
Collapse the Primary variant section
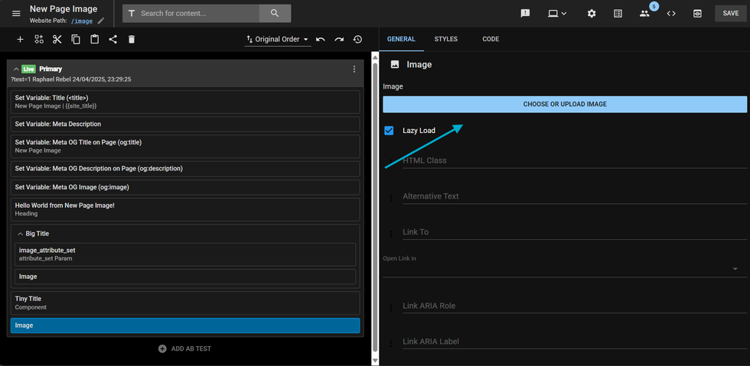point(16,70)
